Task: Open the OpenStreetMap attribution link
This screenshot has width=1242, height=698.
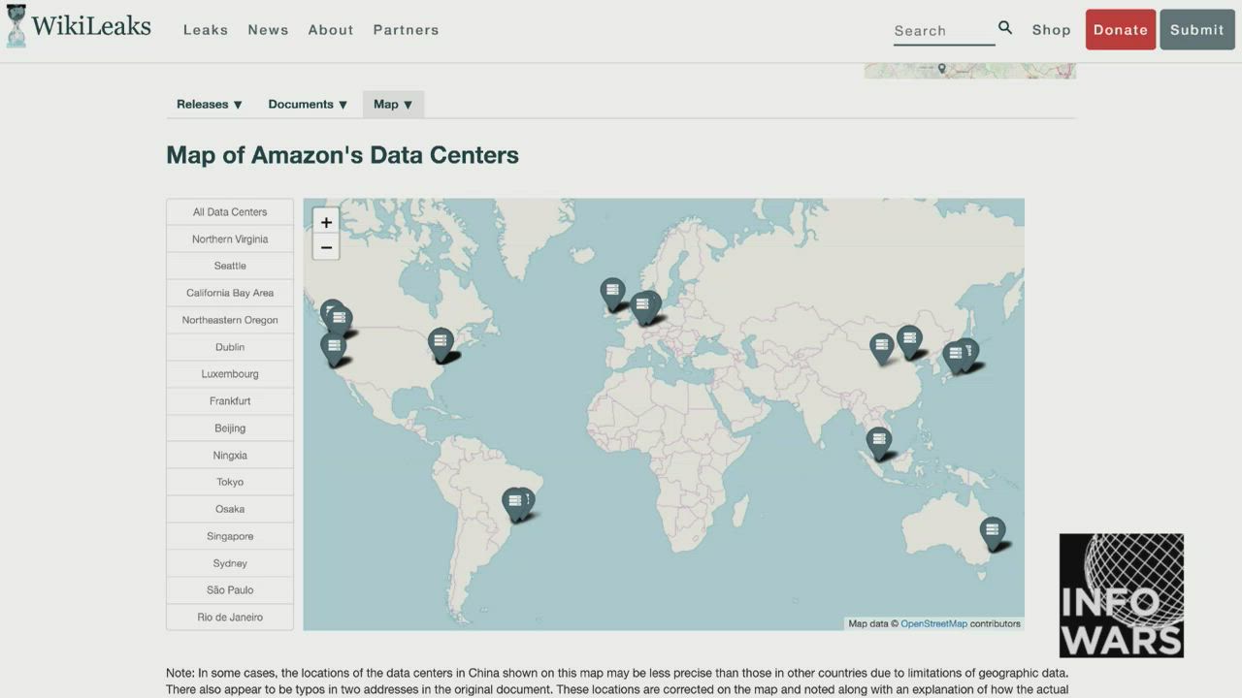Action: pos(933,623)
